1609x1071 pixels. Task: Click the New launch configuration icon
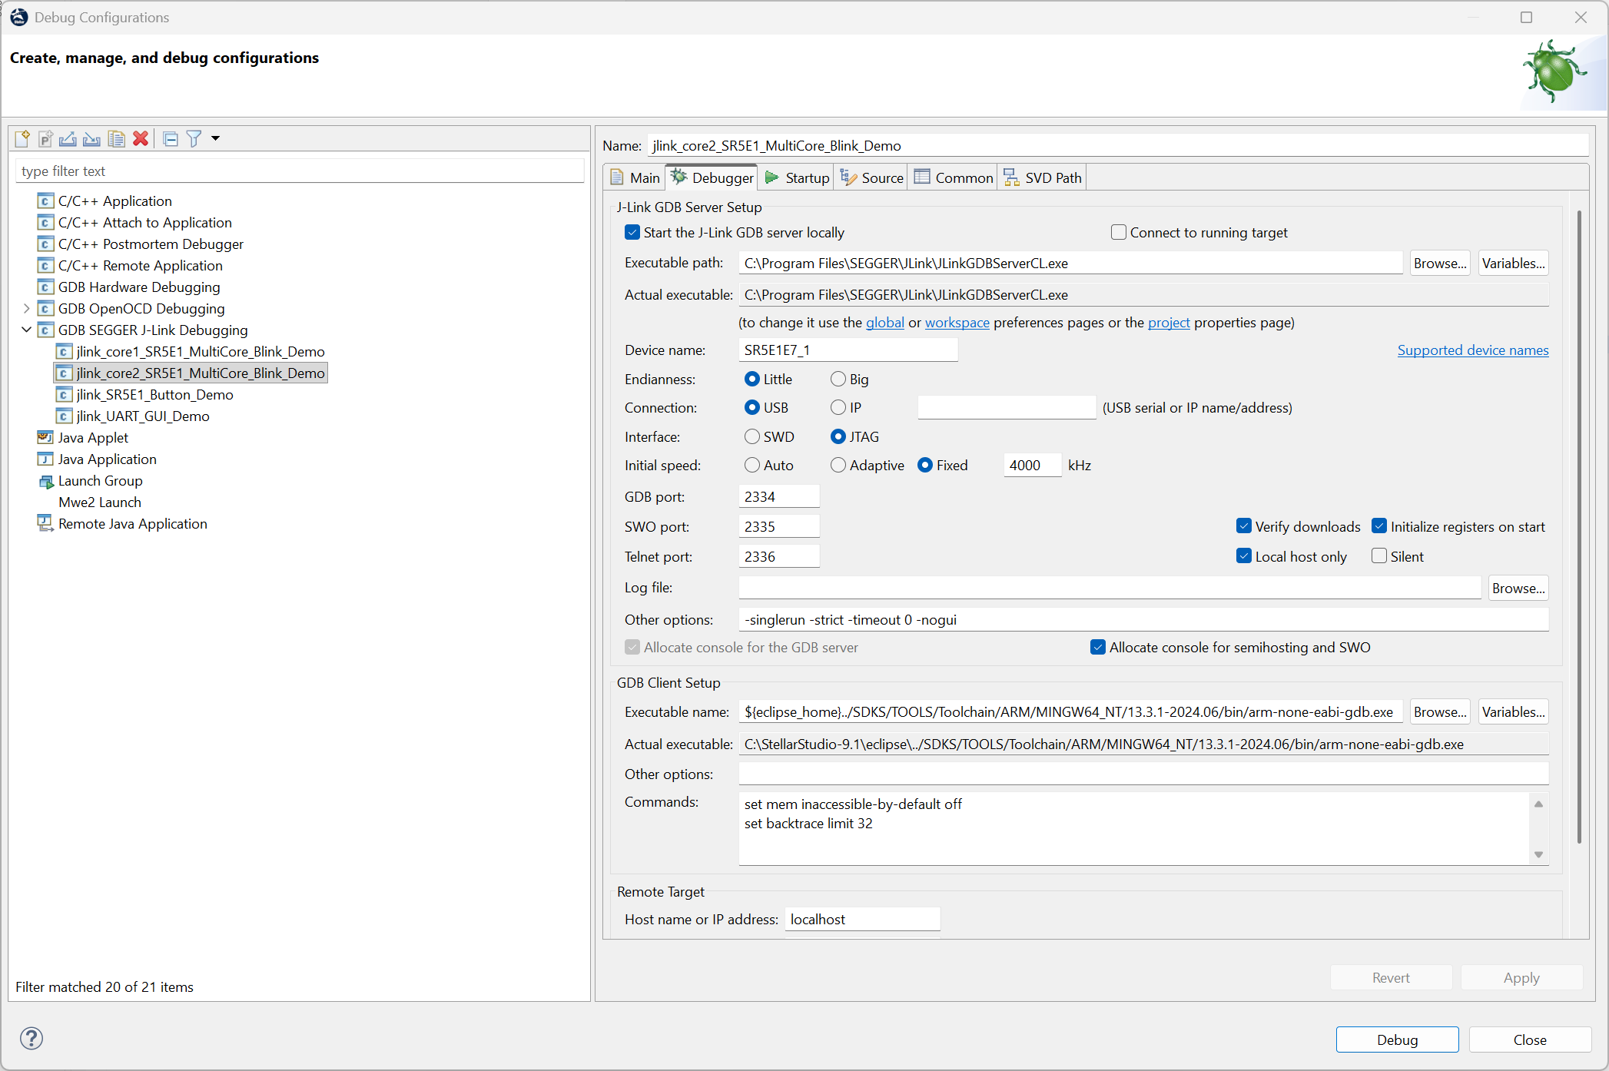click(x=22, y=139)
